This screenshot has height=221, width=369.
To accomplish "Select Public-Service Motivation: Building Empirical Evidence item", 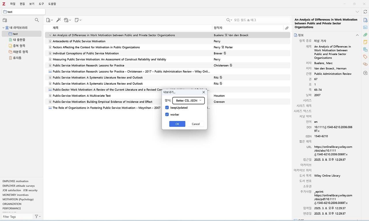I will pyautogui.click(x=167, y=102).
